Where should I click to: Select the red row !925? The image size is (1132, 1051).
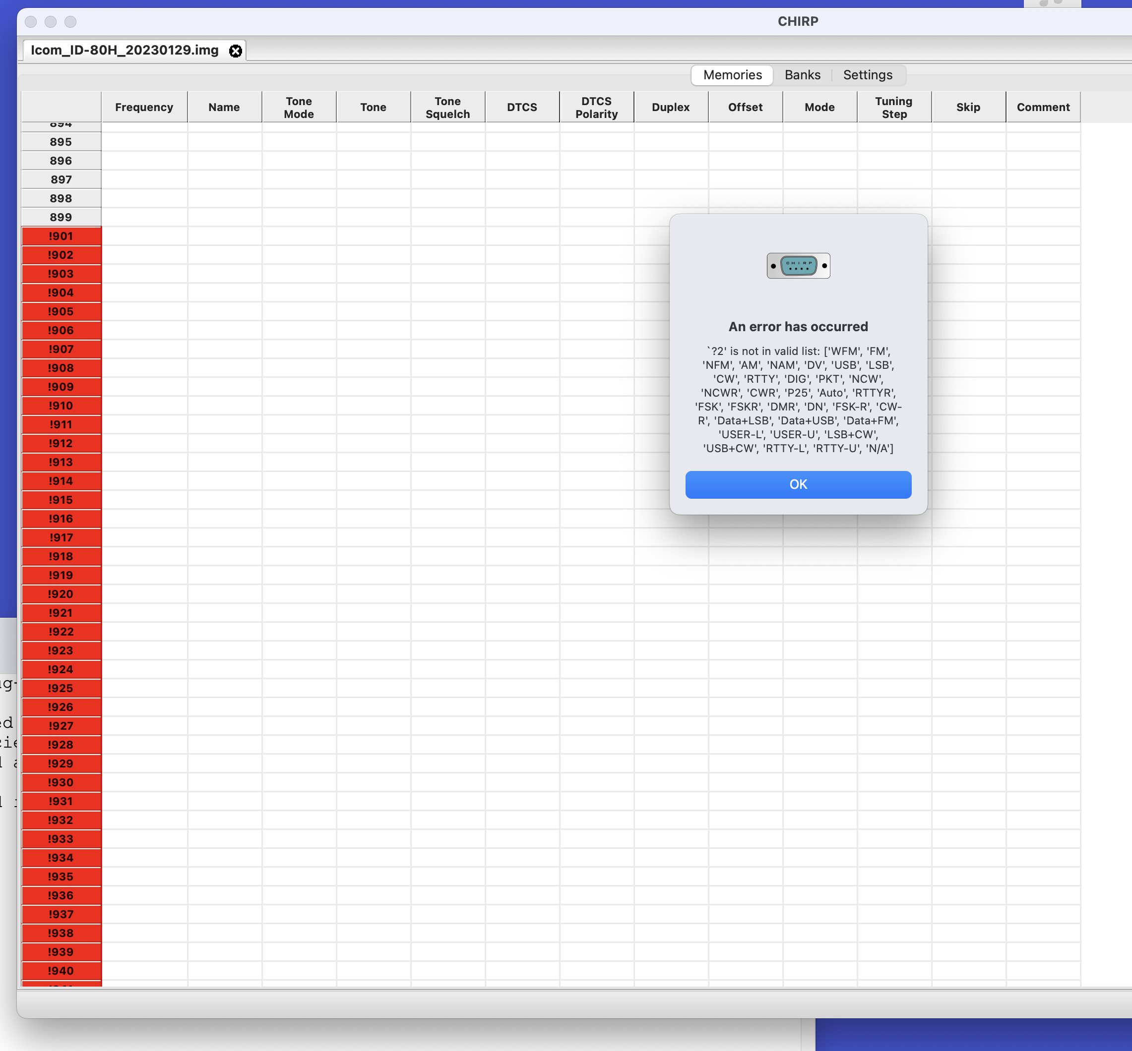point(61,688)
